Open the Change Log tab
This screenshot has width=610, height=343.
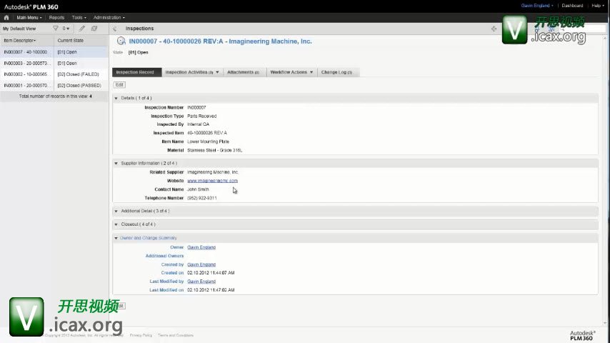pos(337,72)
